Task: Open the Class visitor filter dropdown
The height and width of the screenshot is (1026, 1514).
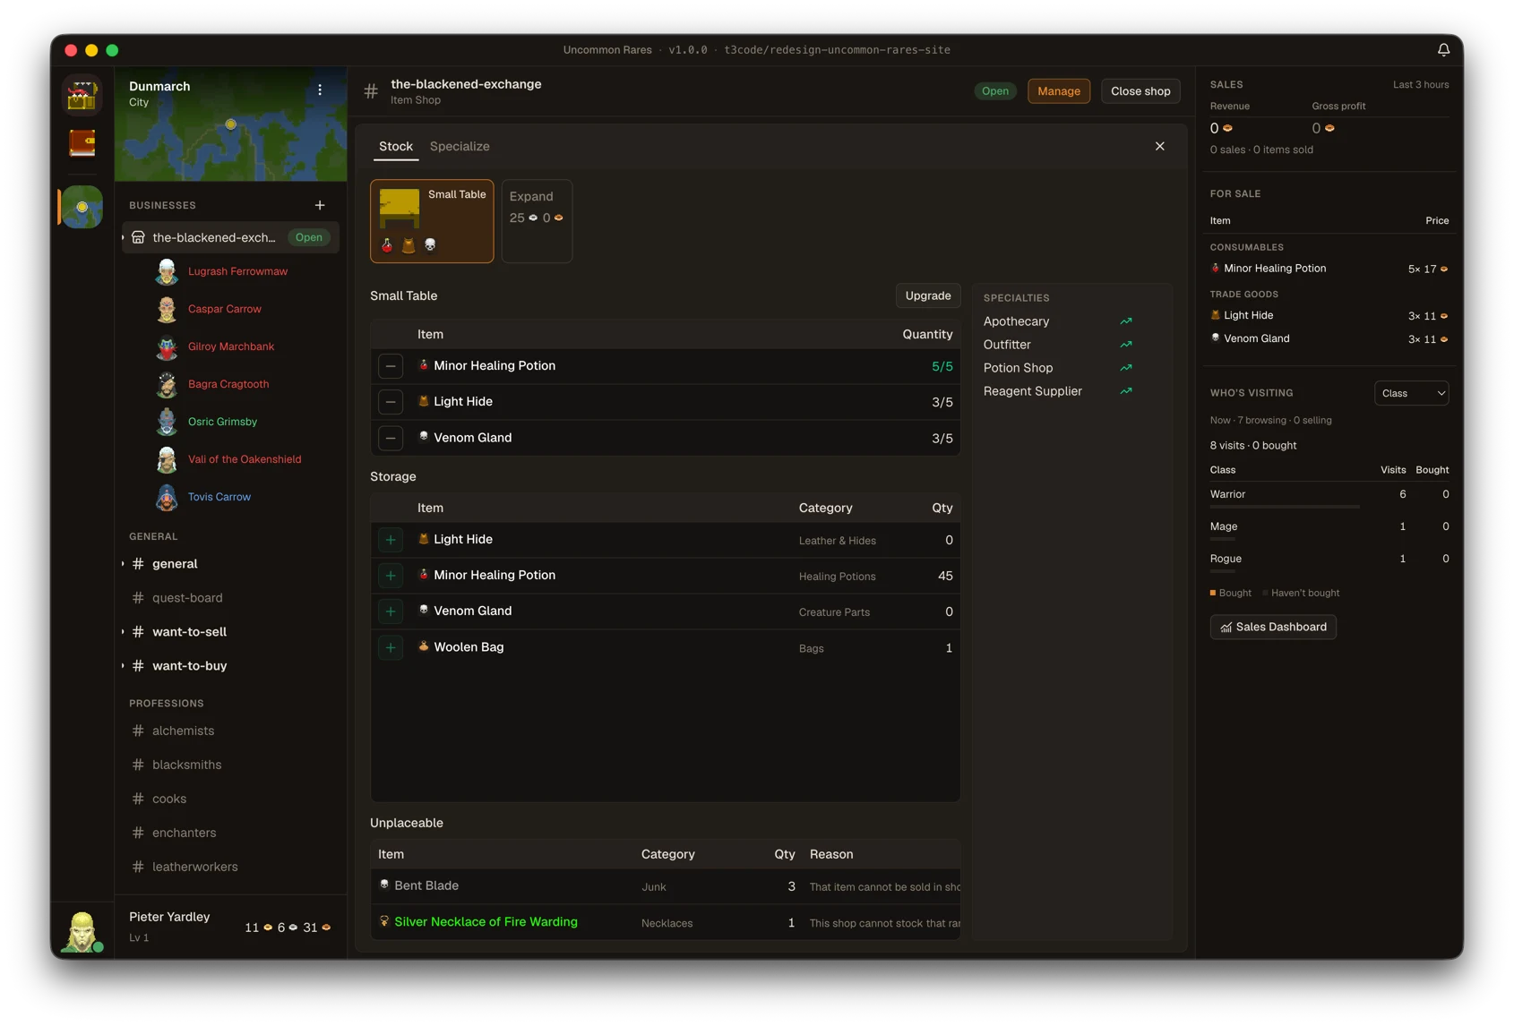Action: click(1412, 393)
